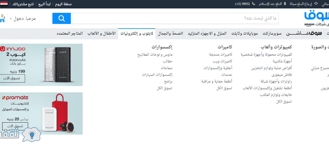Select إكسسوارات السيارات
329x146 pixels.
click(x=157, y=75)
